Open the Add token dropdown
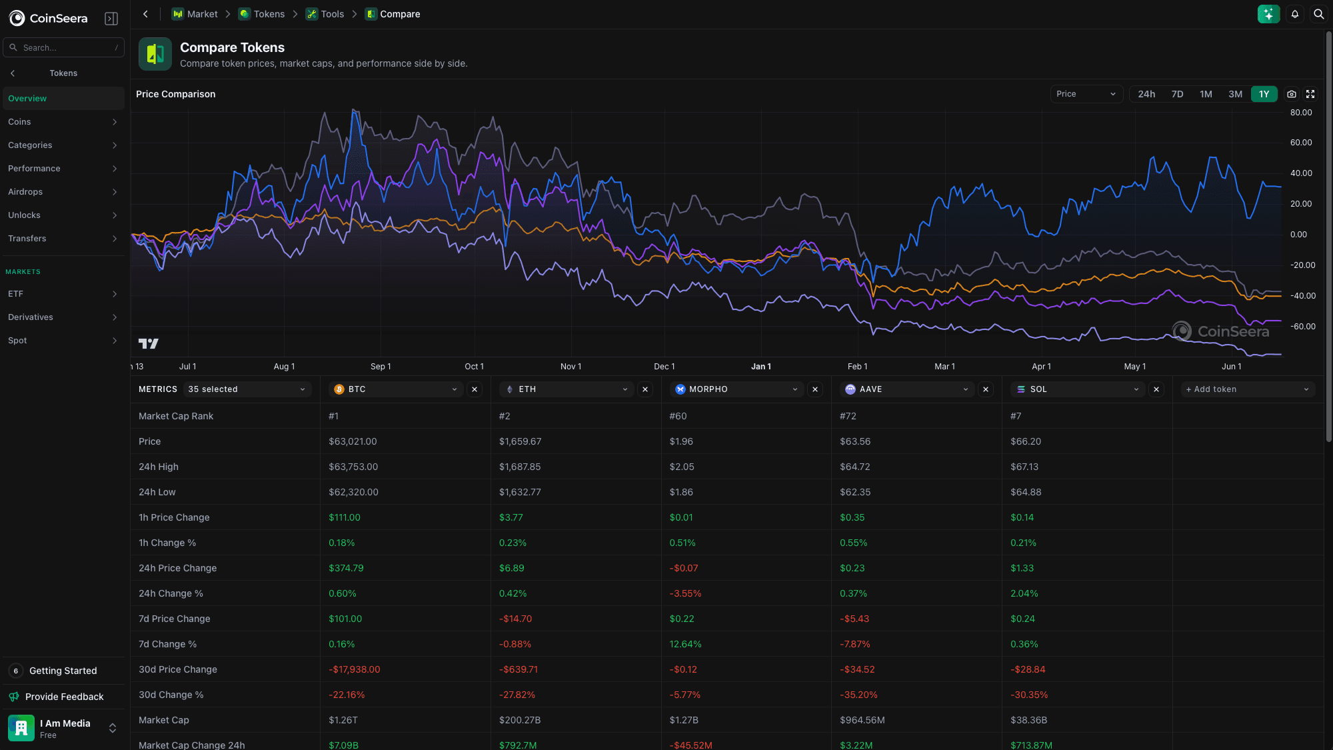Screen dimensions: 1333x750 [x=1248, y=389]
